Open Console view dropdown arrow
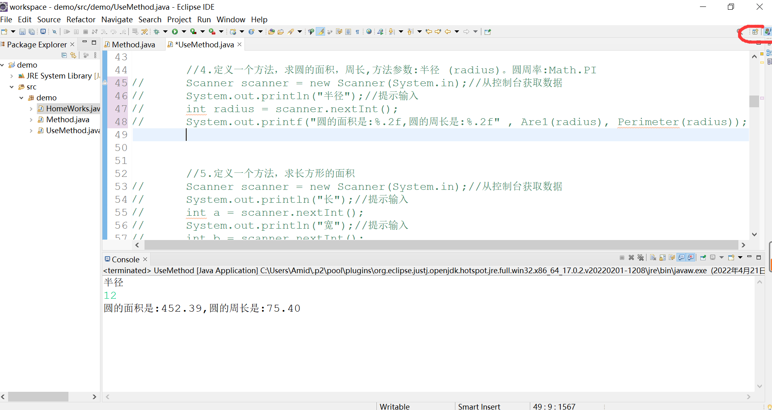Image resolution: width=772 pixels, height=410 pixels. (x=740, y=257)
